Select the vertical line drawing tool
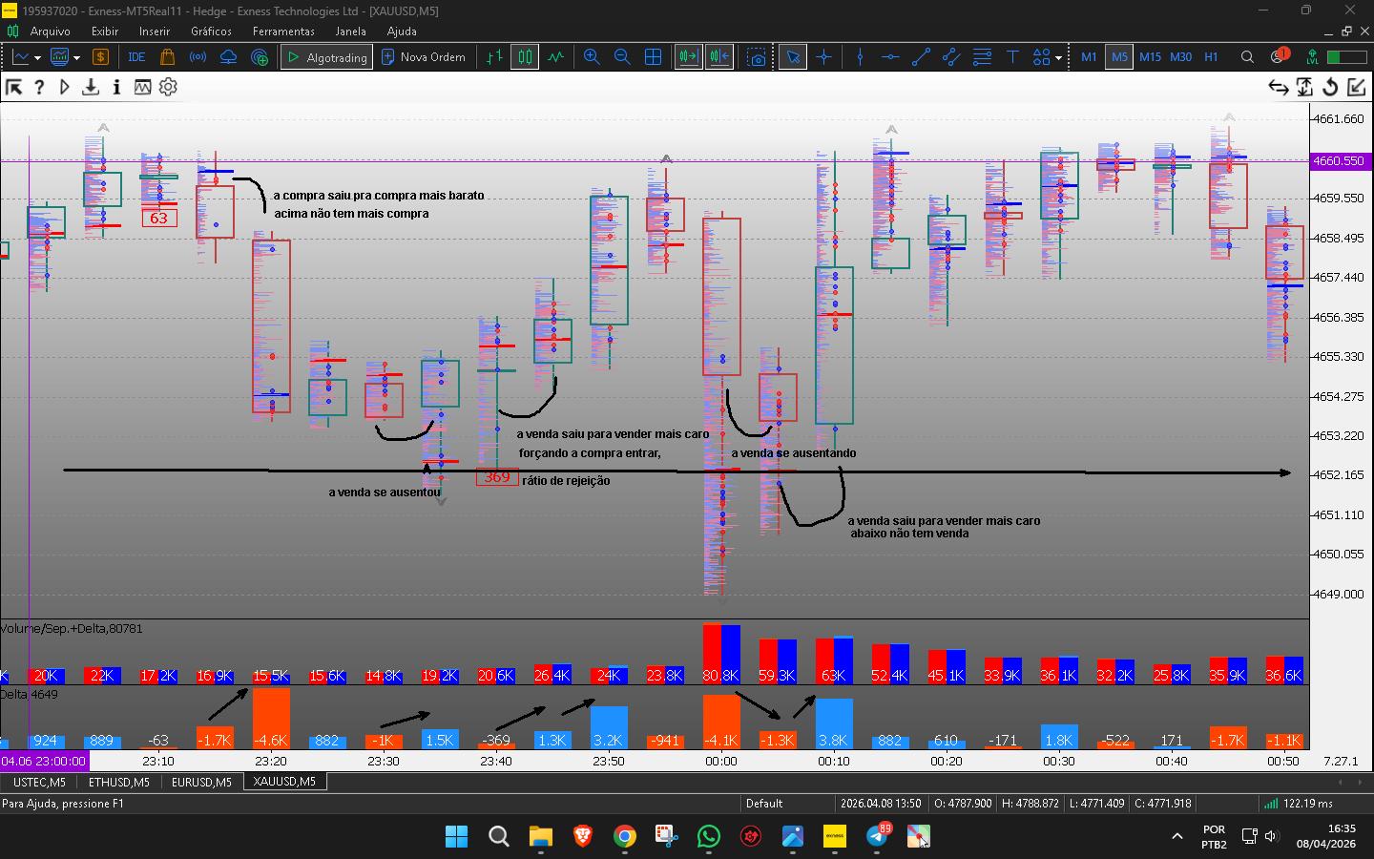The height and width of the screenshot is (859, 1374). [861, 57]
